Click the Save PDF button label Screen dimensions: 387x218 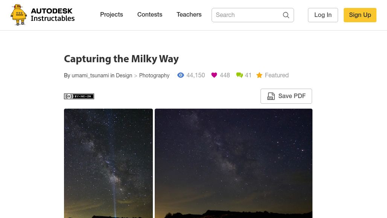292,96
